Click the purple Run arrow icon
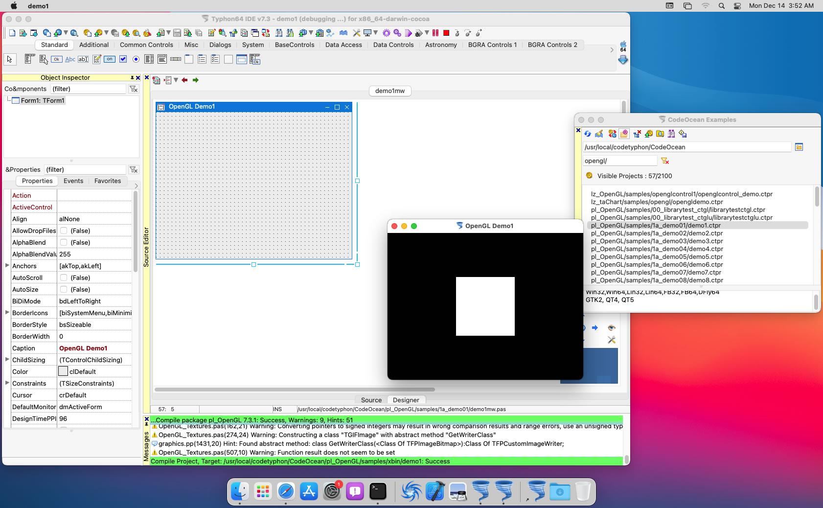 tap(409, 33)
